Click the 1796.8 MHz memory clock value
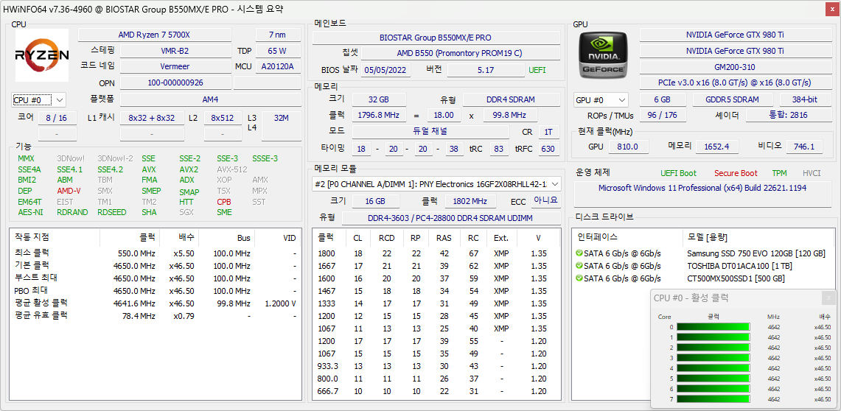Screen dimensions: 841x411 click(x=379, y=115)
